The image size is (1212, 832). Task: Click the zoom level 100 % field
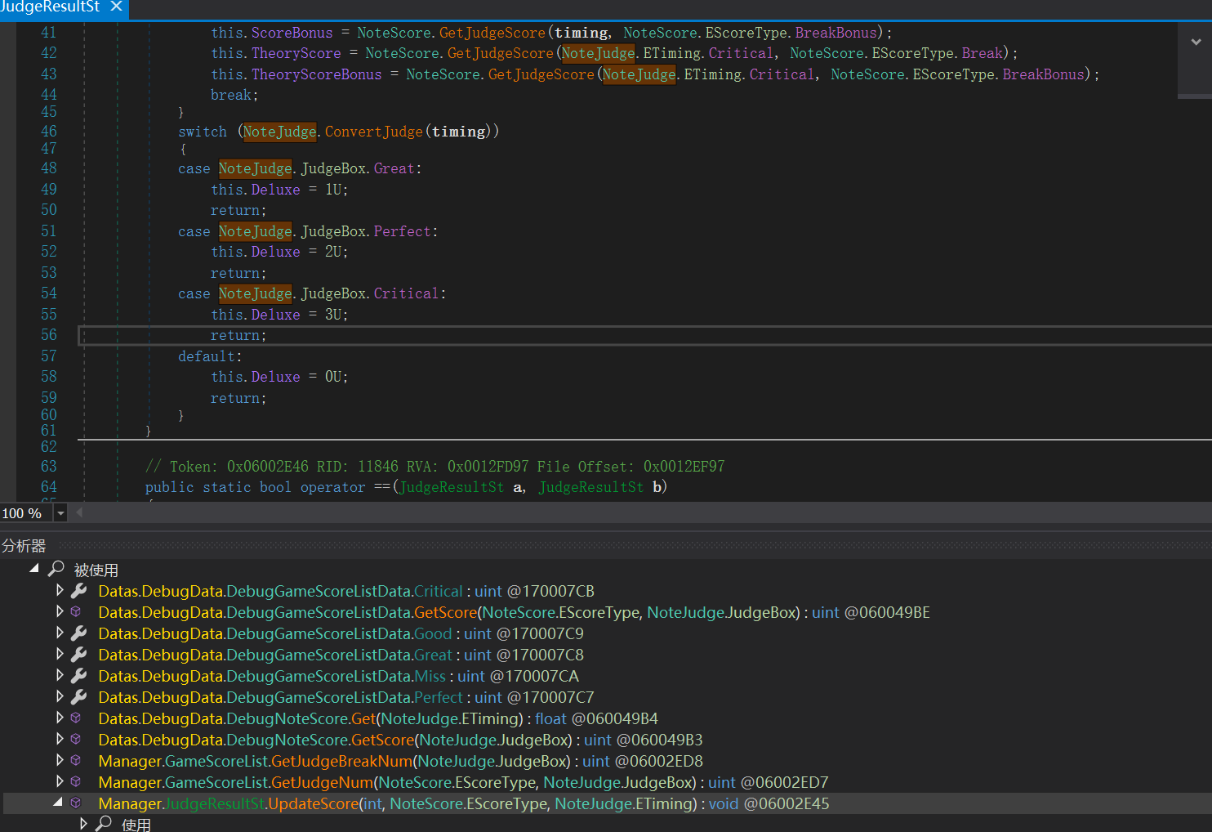click(26, 513)
